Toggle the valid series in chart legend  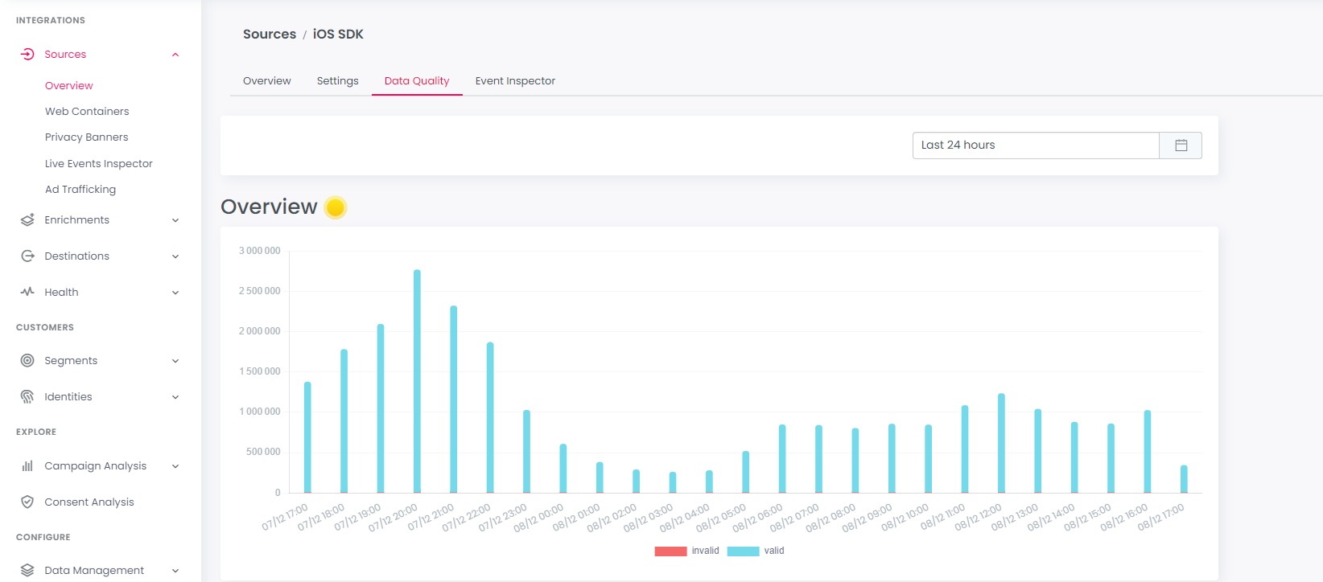pos(756,551)
